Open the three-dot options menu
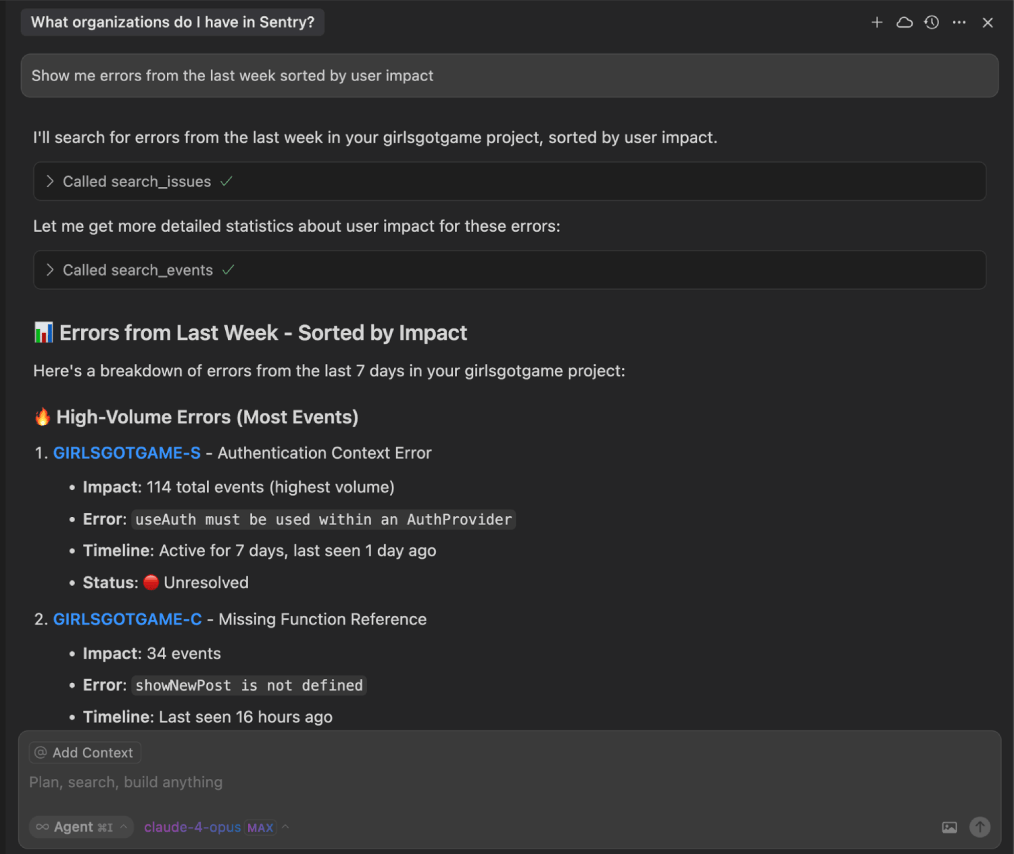1014x854 pixels. tap(959, 22)
